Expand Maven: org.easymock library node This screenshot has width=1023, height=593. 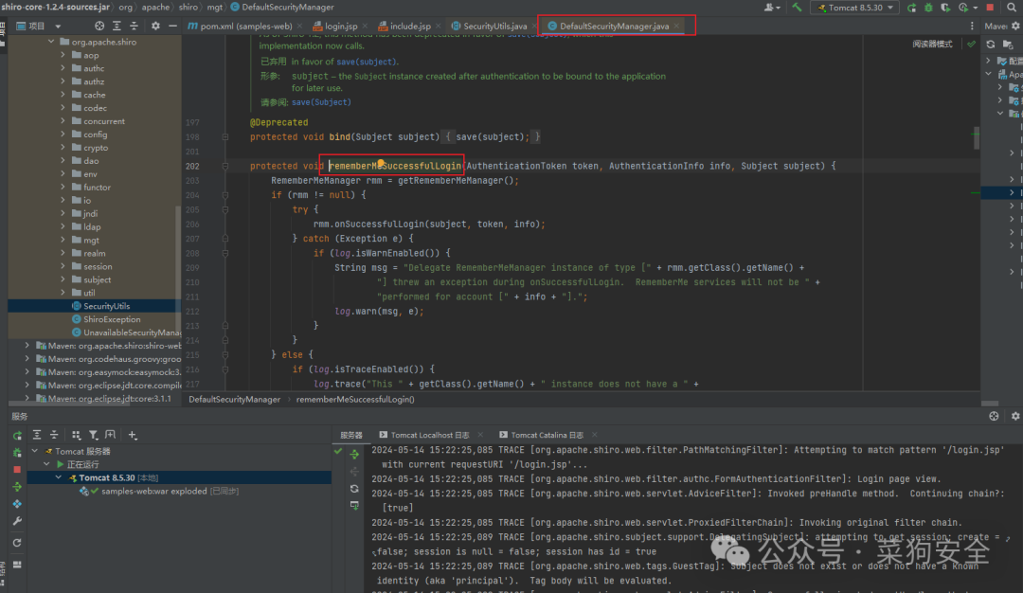coord(27,372)
